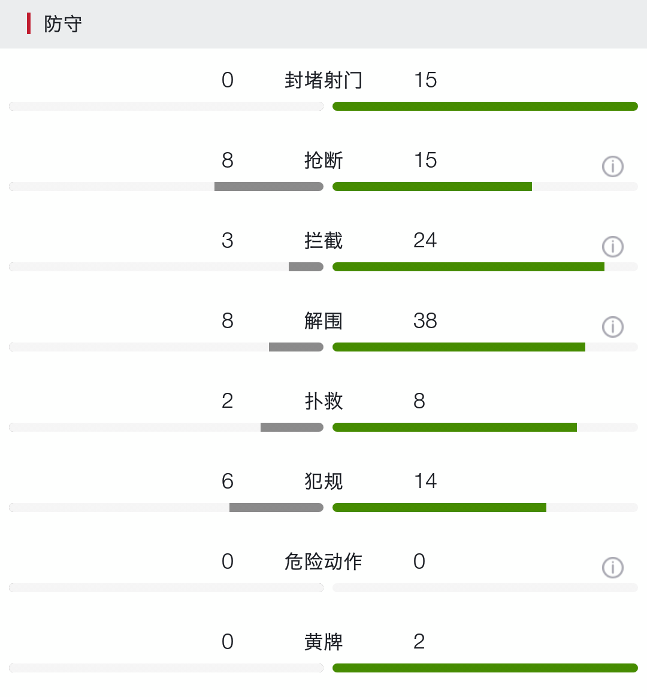Click the 防守 section header
The height and width of the screenshot is (697, 647).
[x=62, y=24]
